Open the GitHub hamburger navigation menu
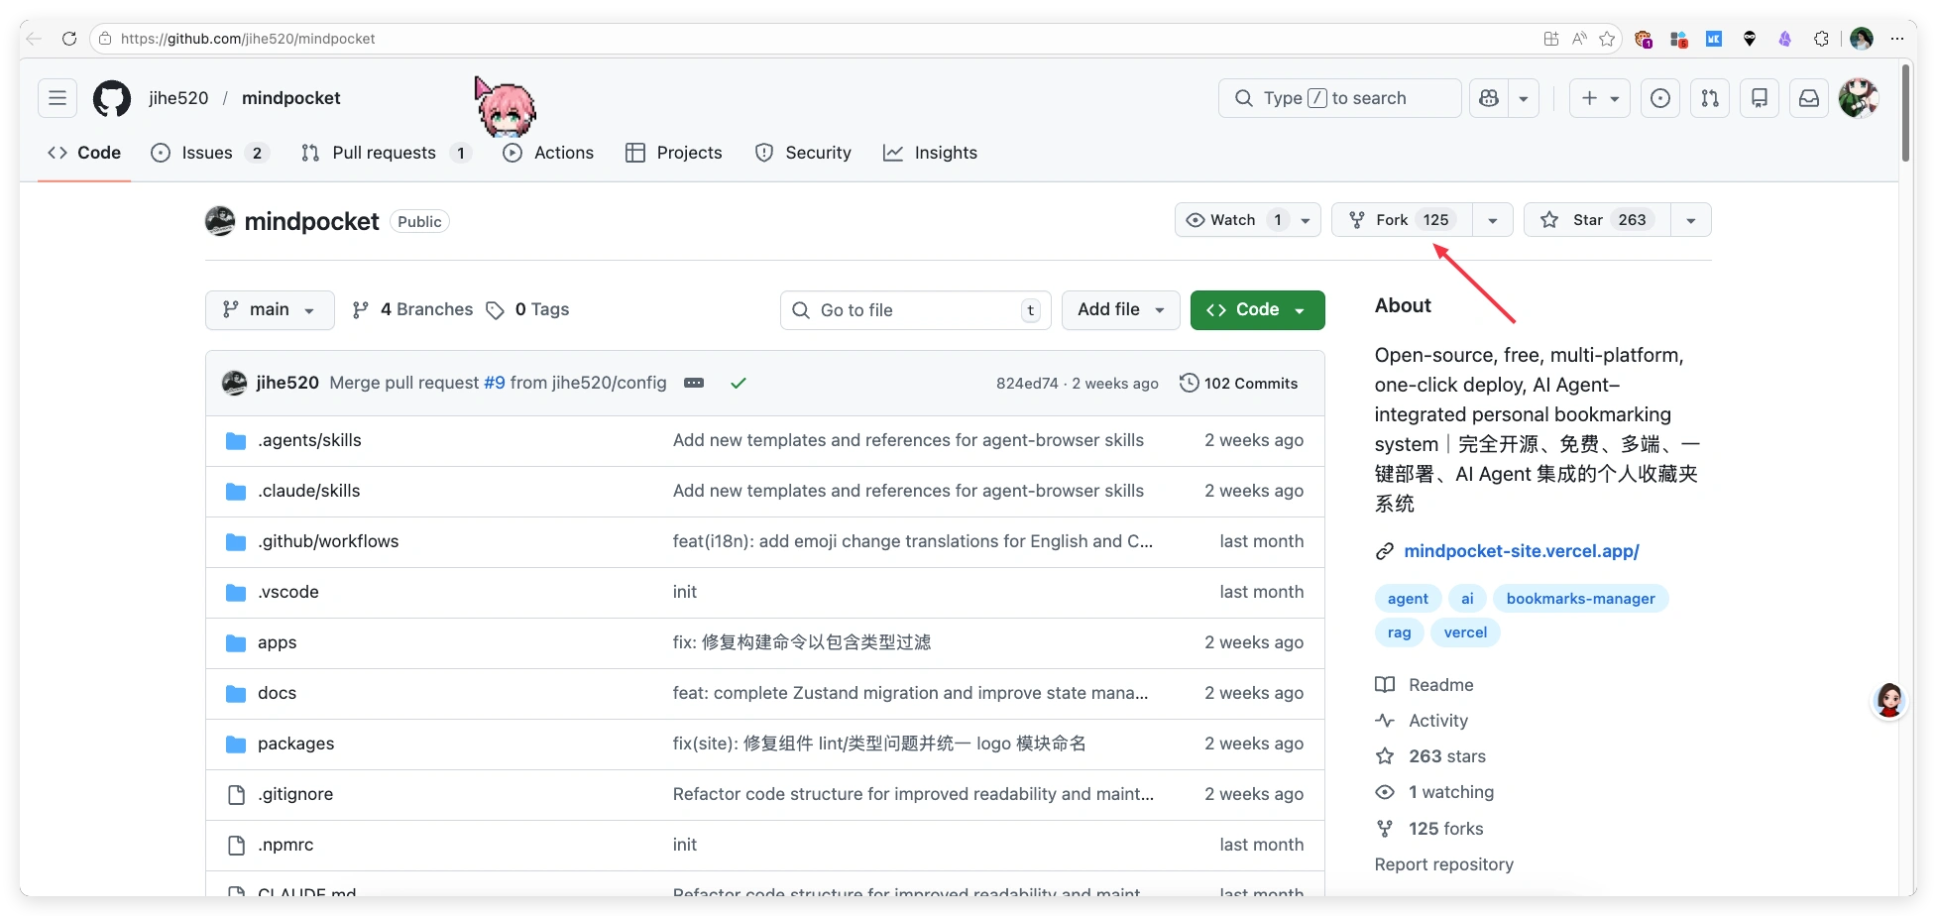The width and height of the screenshot is (1937, 916). click(x=57, y=98)
